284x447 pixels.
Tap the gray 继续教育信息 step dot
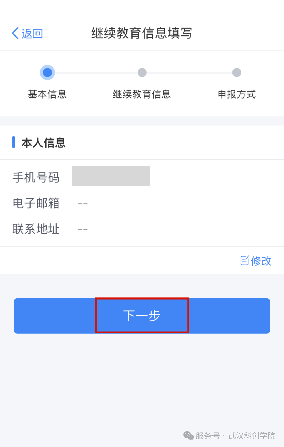click(142, 72)
